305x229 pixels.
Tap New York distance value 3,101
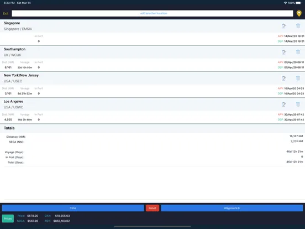click(8, 93)
